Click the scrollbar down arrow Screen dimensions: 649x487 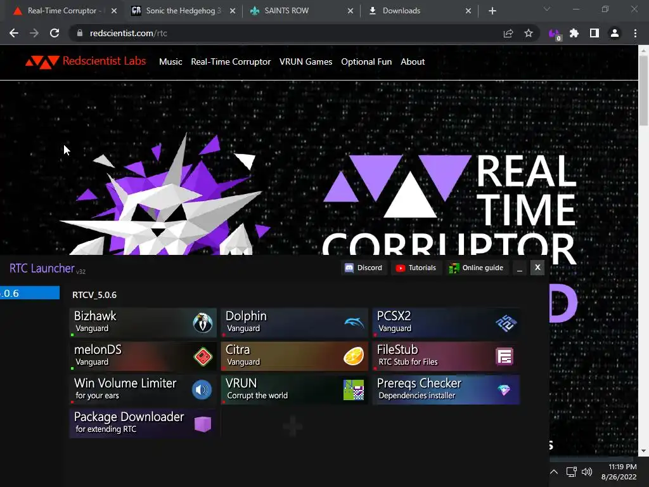[643, 451]
